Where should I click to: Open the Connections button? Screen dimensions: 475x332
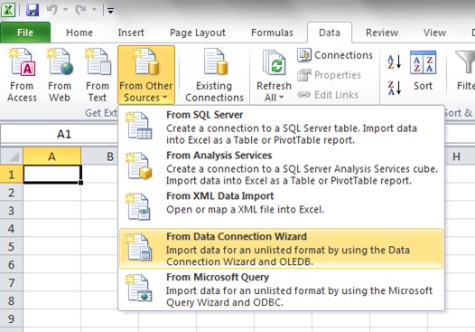tap(335, 55)
